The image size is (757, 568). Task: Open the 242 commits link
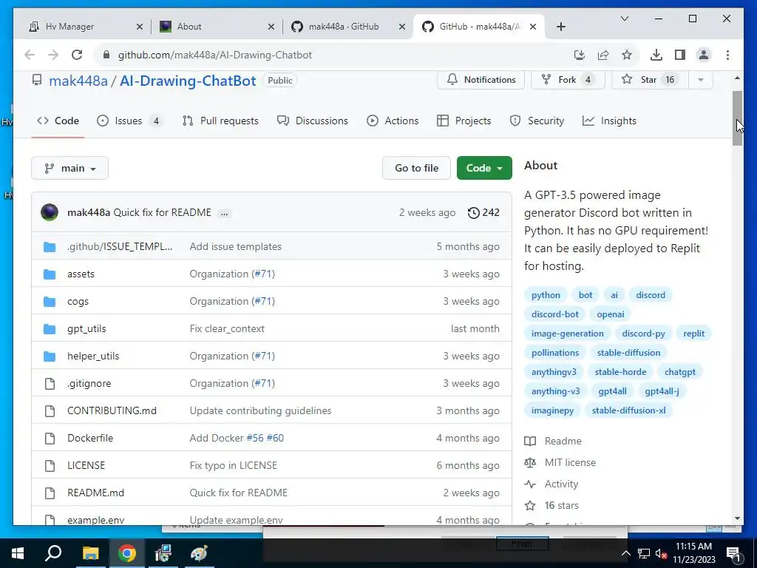(x=483, y=212)
